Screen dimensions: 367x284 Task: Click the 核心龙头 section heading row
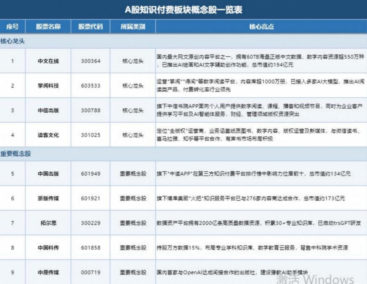click(183, 41)
